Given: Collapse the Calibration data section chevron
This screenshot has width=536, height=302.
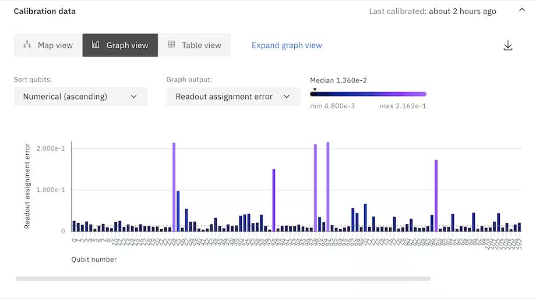Looking at the screenshot, I should pos(521,10).
